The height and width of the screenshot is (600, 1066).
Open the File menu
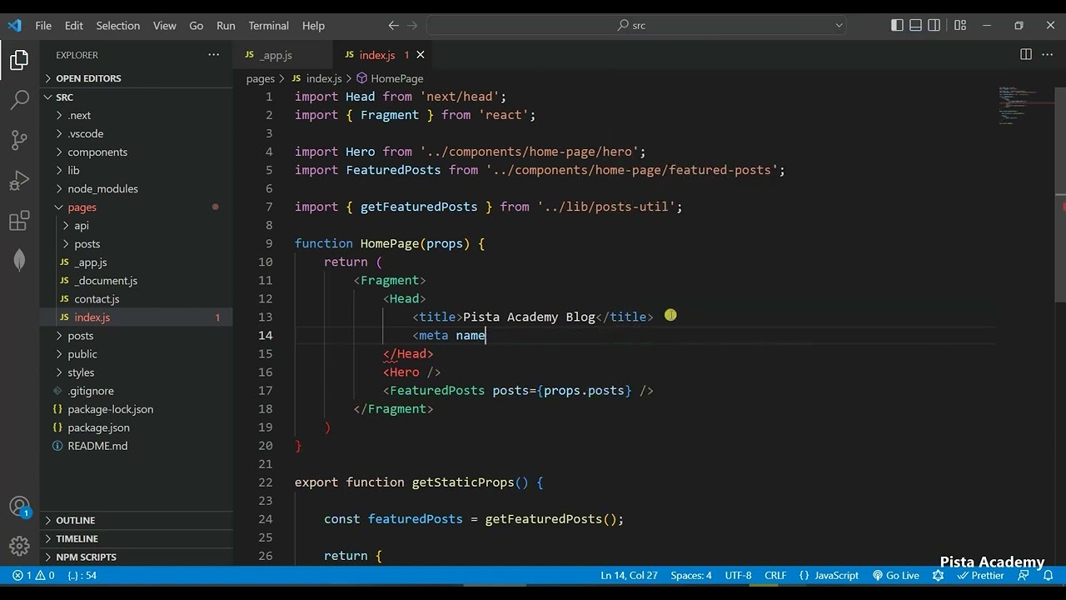point(43,25)
